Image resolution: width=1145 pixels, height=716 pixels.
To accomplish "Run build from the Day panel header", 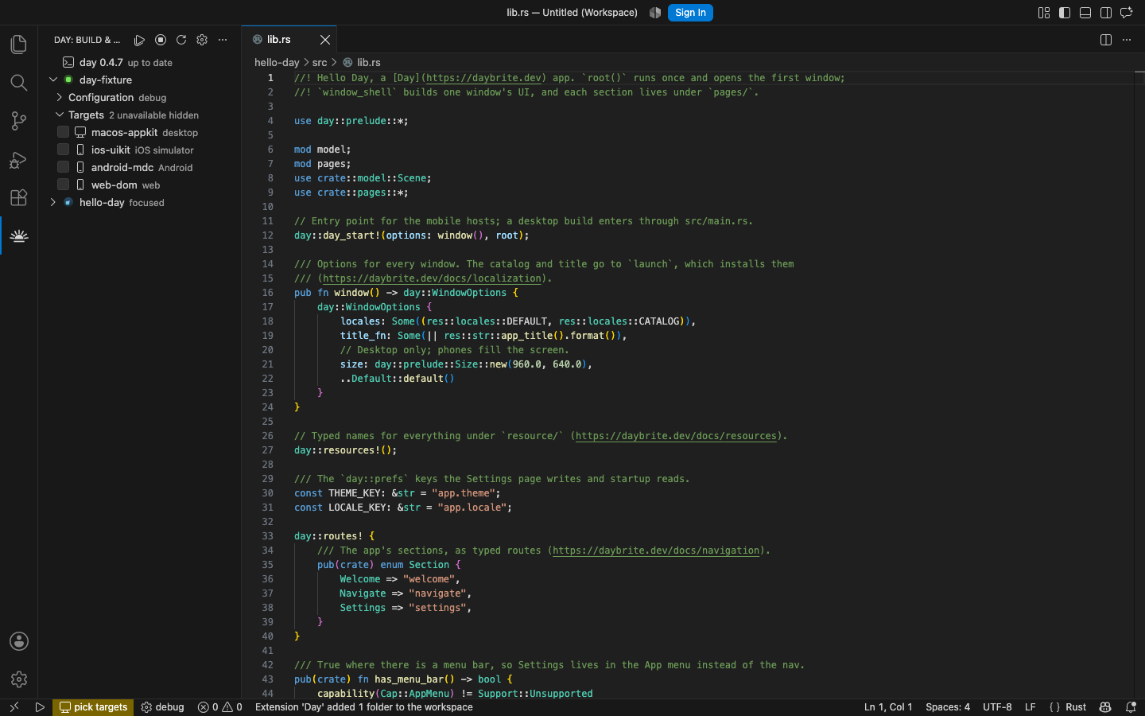I will 139,40.
